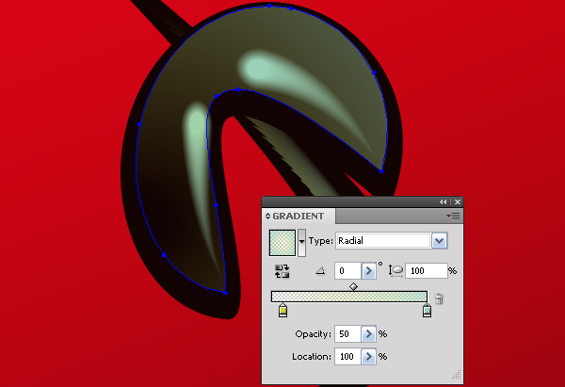Viewport: 565px width, 387px height.
Task: Close the Gradient panel
Action: point(458,202)
